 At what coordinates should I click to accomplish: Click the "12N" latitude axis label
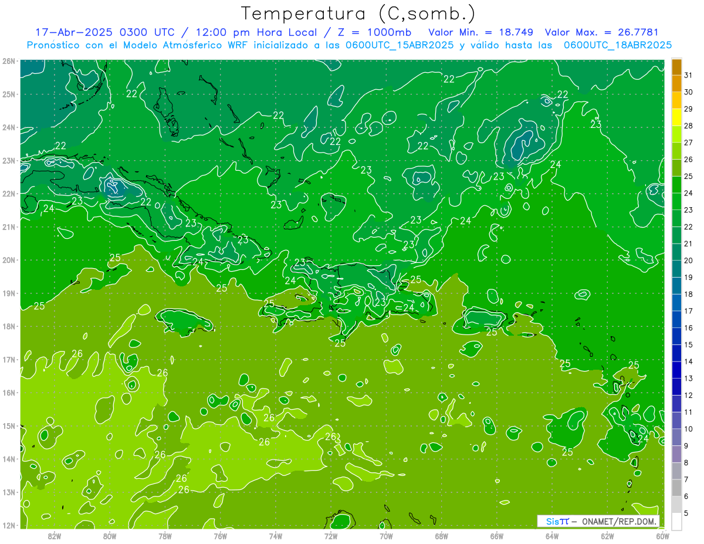click(x=8, y=525)
